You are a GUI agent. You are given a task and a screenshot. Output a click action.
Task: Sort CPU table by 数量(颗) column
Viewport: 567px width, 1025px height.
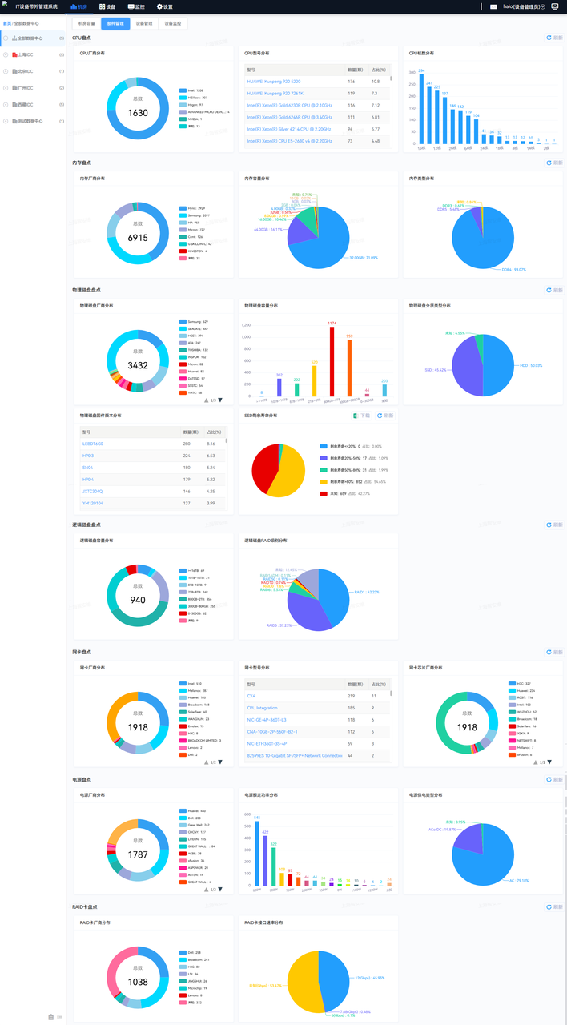pyautogui.click(x=356, y=70)
